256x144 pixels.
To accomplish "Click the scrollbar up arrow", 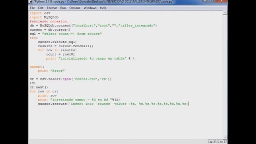I will coord(225,13).
